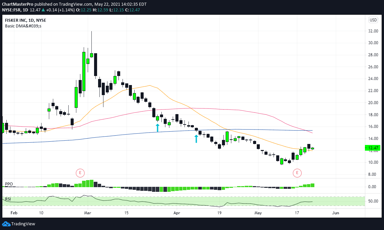Open the earnings marker E near Mar

[80, 173]
